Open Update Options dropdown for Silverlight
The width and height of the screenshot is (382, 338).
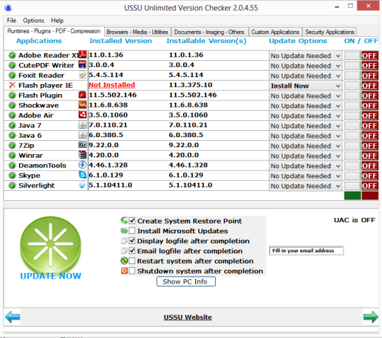(x=306, y=186)
